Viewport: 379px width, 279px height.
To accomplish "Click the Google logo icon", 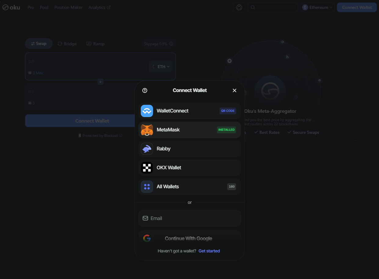I will pyautogui.click(x=147, y=238).
